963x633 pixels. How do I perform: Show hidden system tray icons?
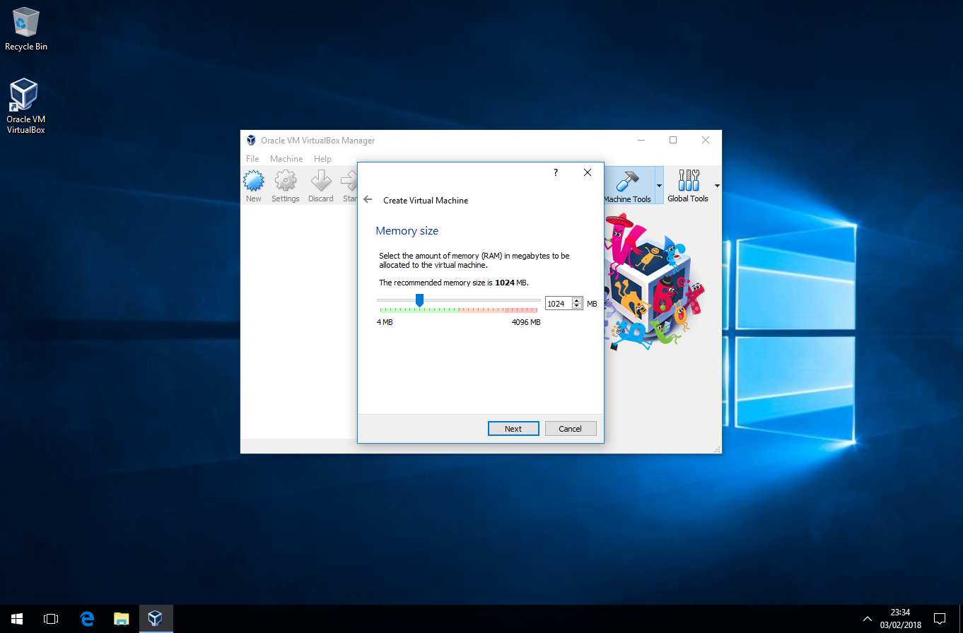coord(868,619)
